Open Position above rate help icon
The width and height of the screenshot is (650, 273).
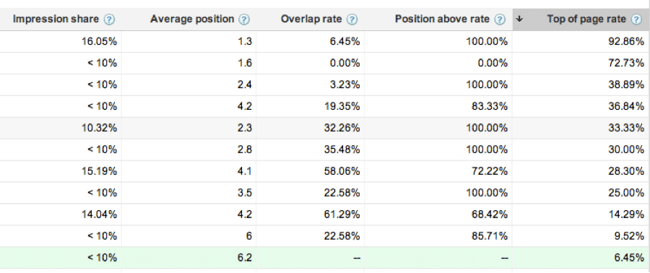(x=500, y=19)
